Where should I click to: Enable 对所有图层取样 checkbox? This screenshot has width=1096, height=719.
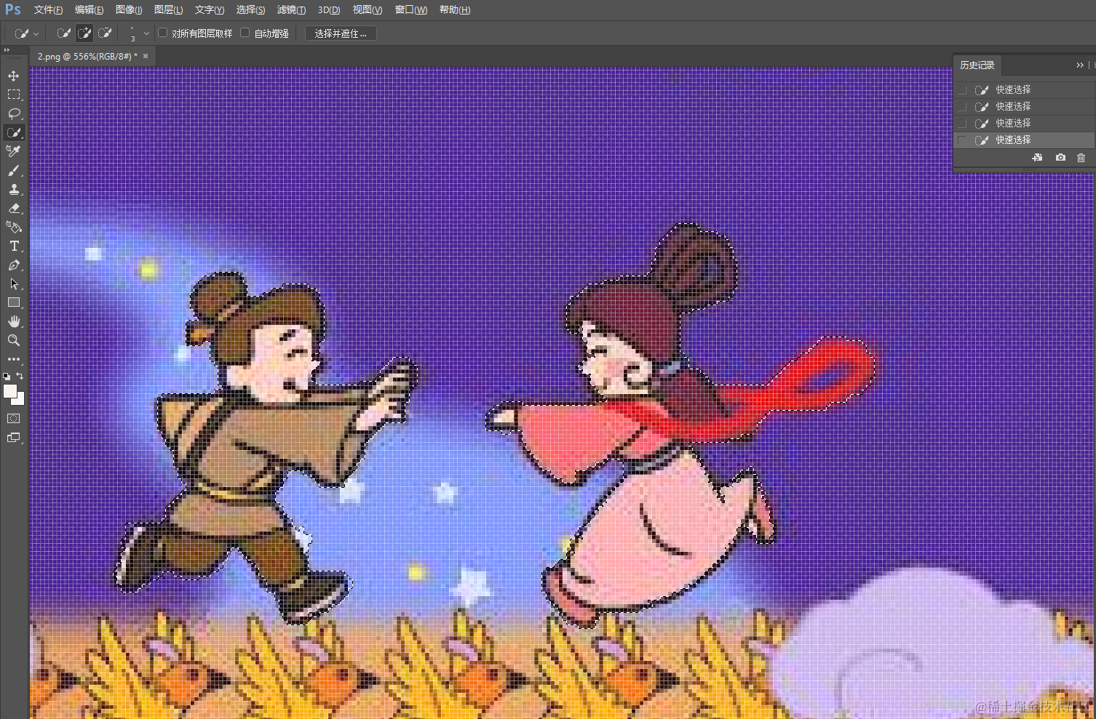[x=163, y=33]
